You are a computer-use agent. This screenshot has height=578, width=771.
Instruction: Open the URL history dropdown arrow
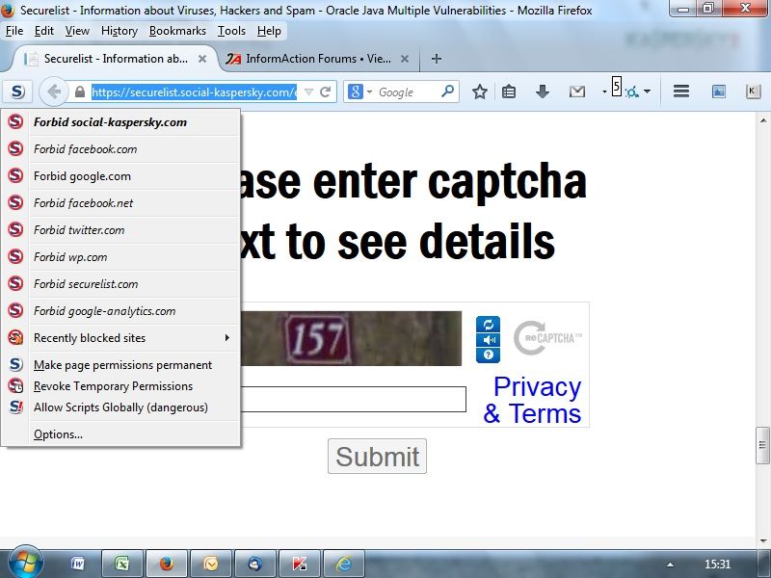click(308, 92)
